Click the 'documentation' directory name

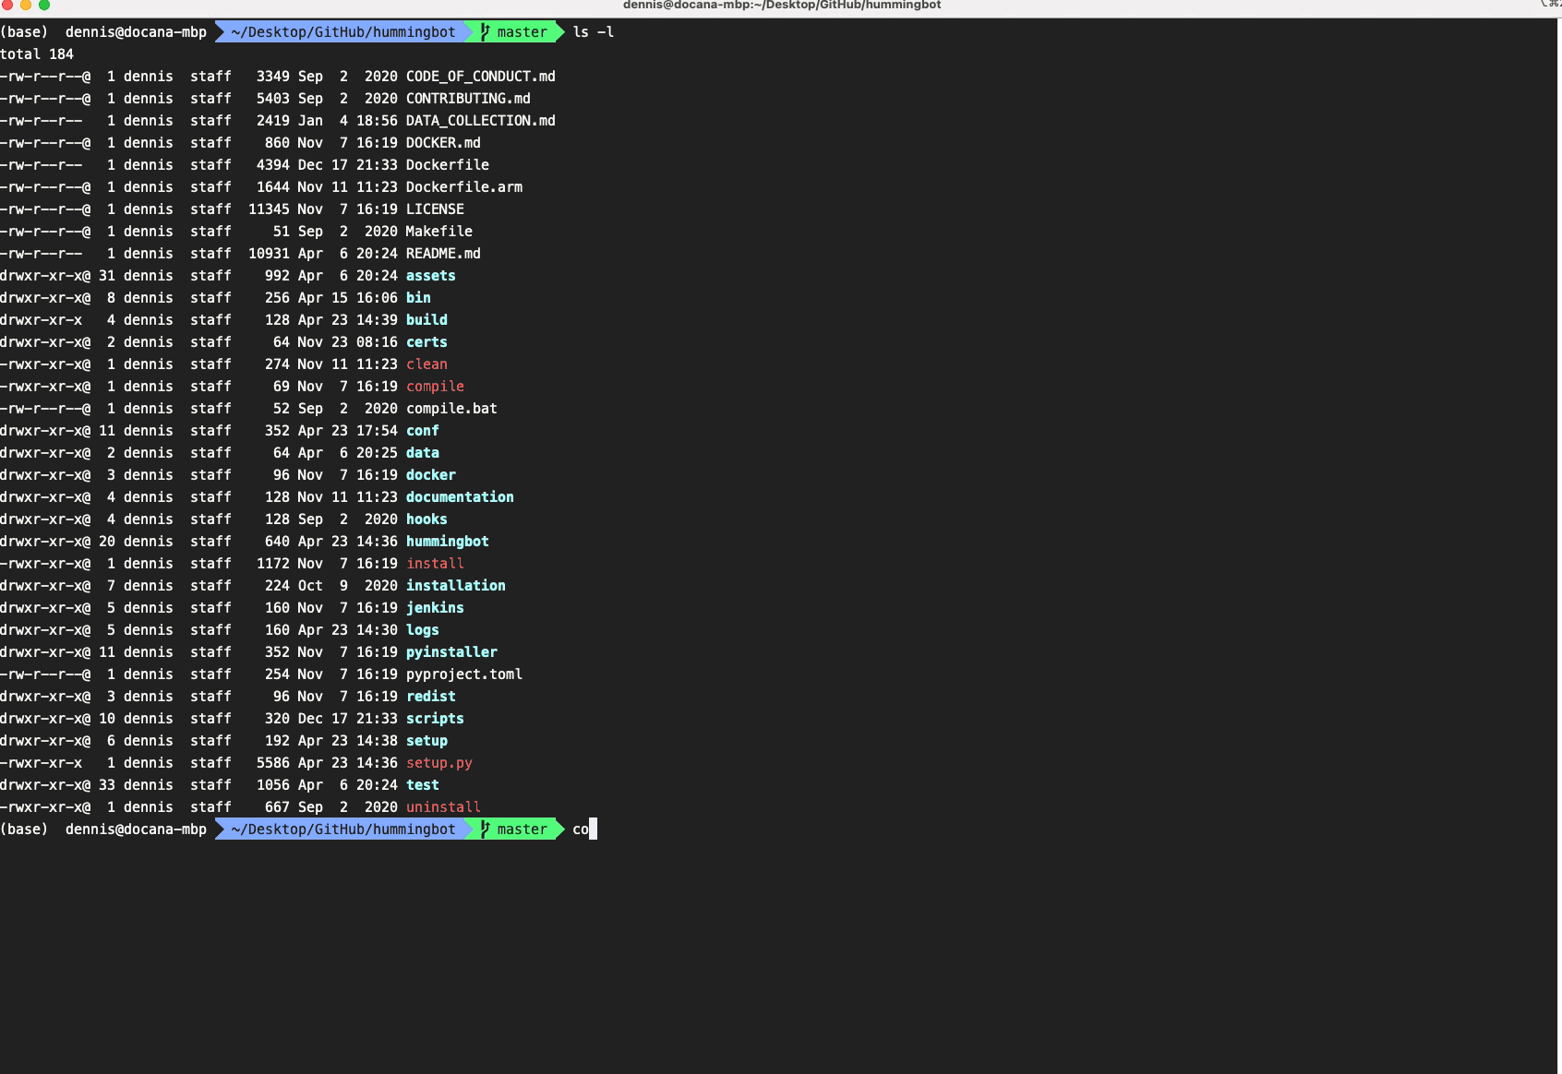tap(460, 497)
